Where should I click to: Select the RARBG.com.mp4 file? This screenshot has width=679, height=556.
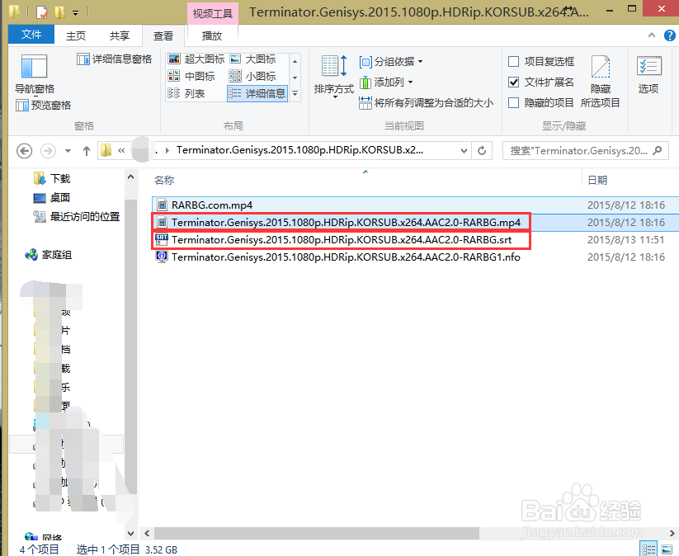coord(212,205)
